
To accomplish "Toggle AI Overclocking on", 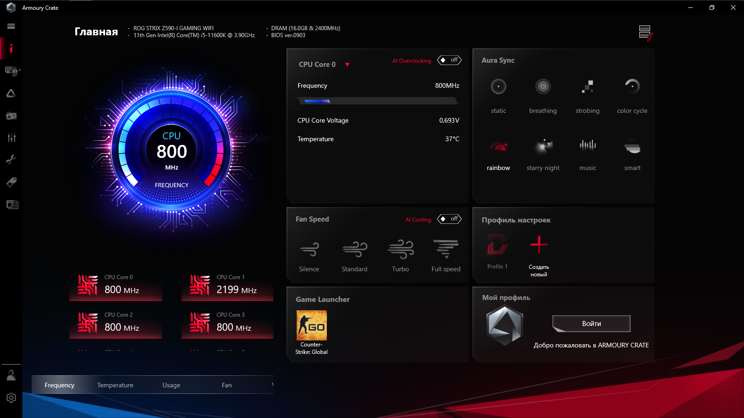I will coord(449,60).
